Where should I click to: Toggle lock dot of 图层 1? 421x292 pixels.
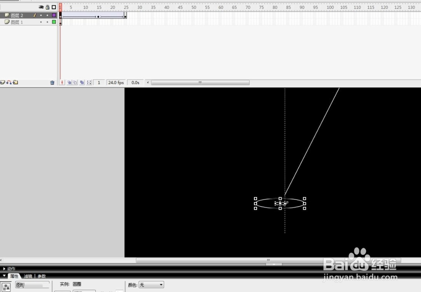[47, 22]
